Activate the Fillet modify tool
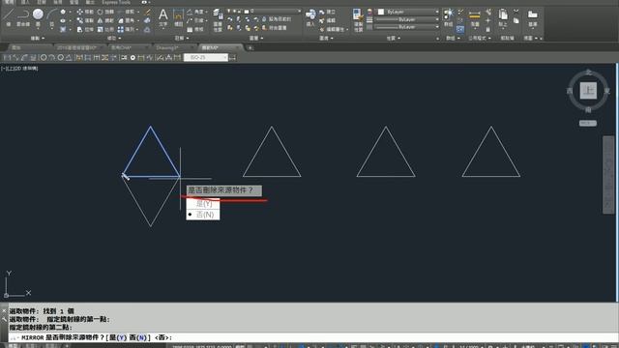This screenshot has width=619, height=348. coord(126,20)
